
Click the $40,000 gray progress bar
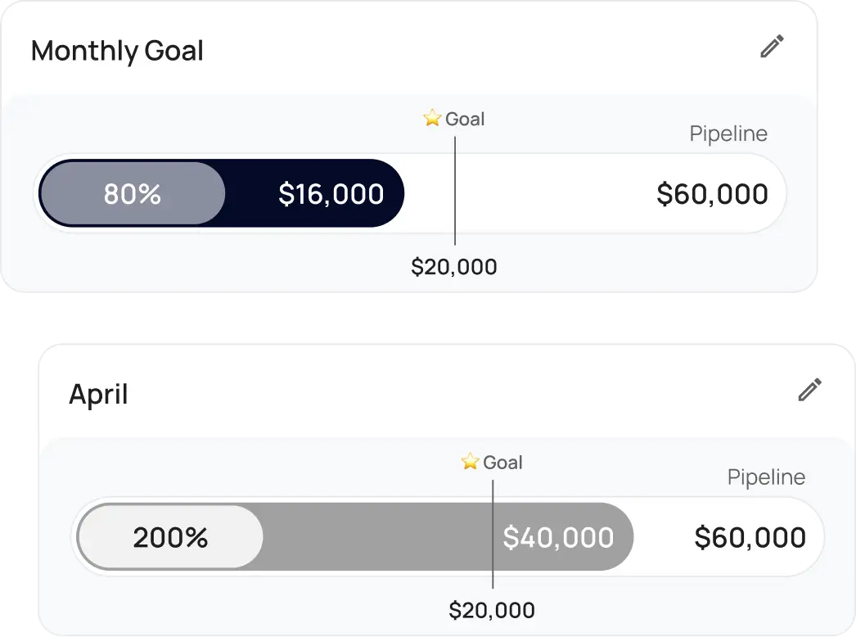(558, 537)
